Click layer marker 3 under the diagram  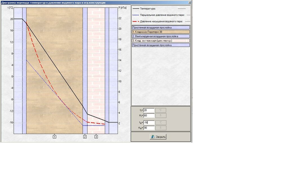(x=96, y=137)
